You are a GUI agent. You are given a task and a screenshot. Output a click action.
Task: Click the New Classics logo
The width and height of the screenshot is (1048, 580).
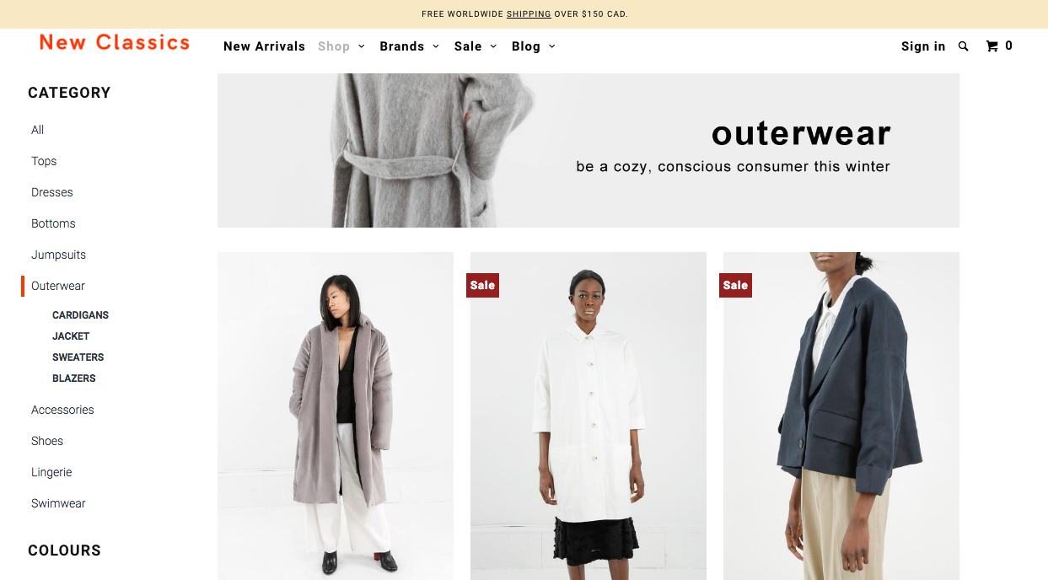pyautogui.click(x=115, y=43)
